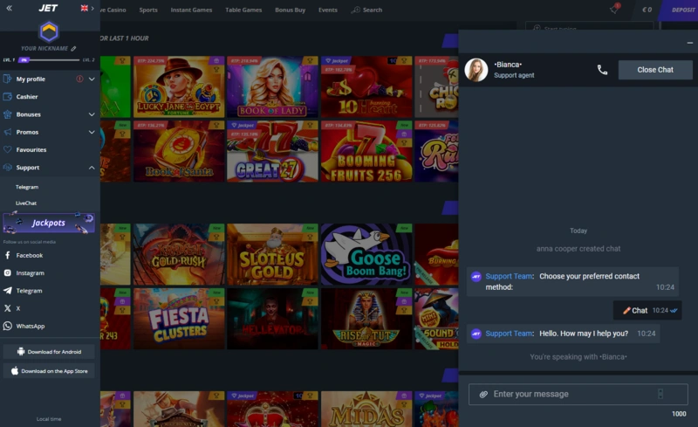Expand the Promos chevron
This screenshot has width=698, height=427.
[92, 132]
